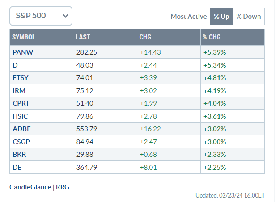Open the ETSY symbol link
This screenshot has width=275, height=202.
21,77
